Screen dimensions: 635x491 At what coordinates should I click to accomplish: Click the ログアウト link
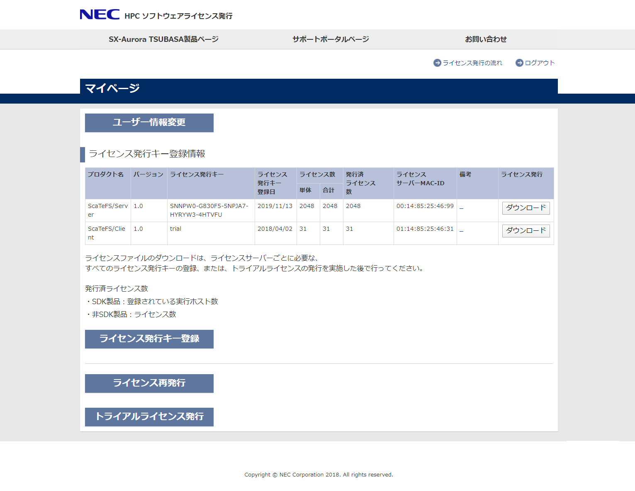point(540,63)
